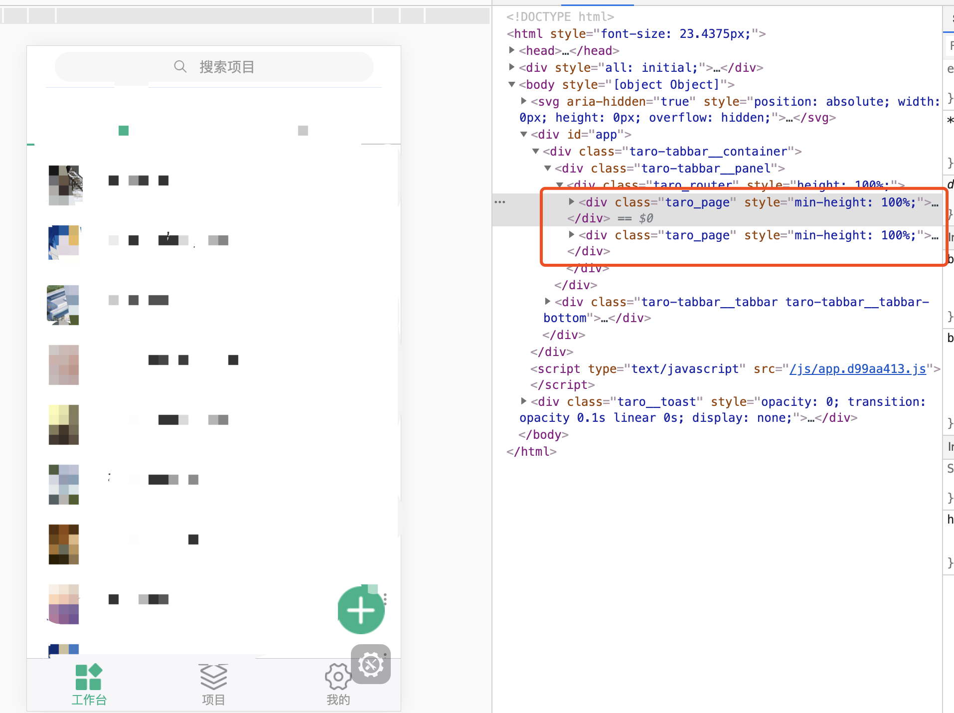Expand the taro-tabbar__tabbar-bottom node
The image size is (954, 713).
point(547,302)
